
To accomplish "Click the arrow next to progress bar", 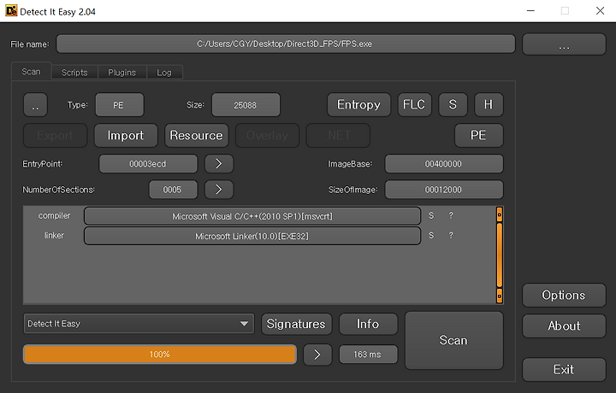I will point(317,355).
